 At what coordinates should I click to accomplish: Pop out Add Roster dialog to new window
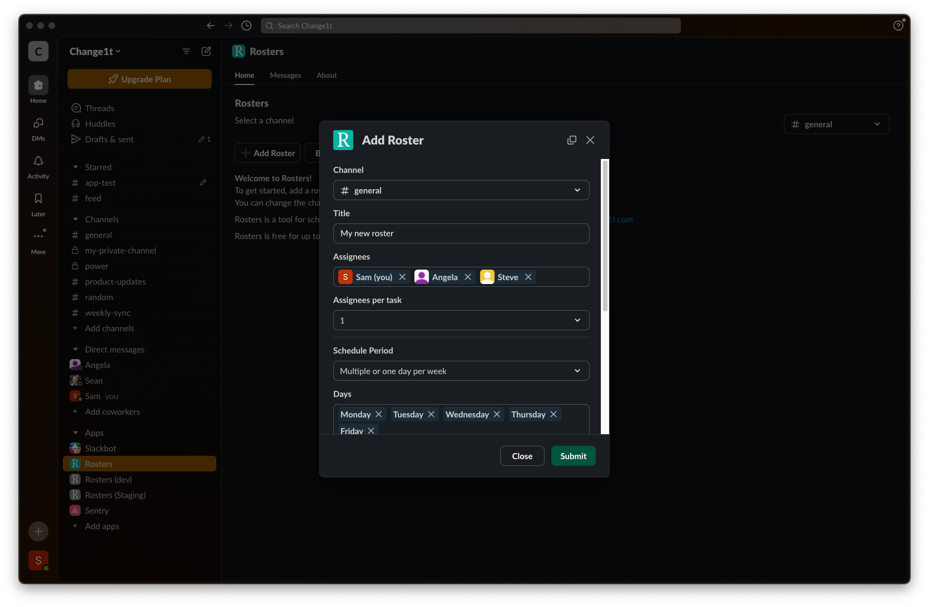click(572, 140)
